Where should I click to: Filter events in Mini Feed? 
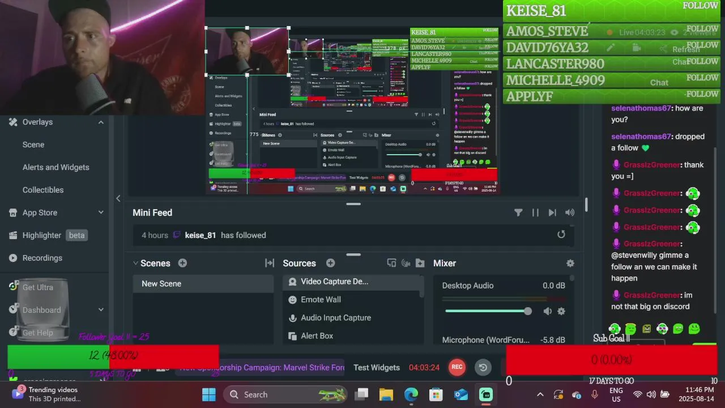pos(518,212)
